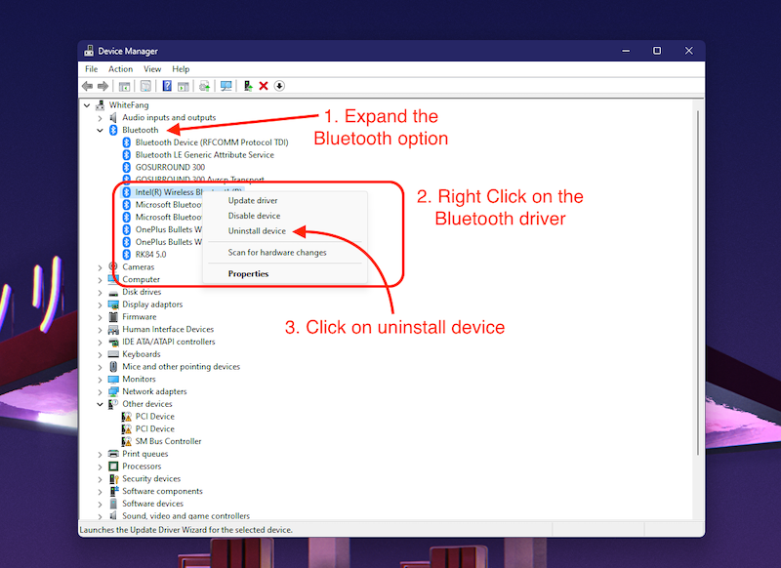Click the blue Help question mark icon
Image resolution: width=781 pixels, height=568 pixels.
pyautogui.click(x=167, y=86)
